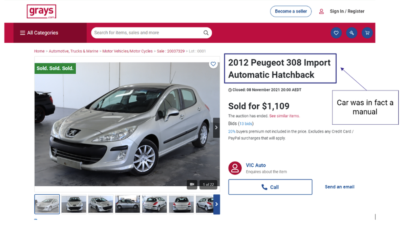Click the user account icon
This screenshot has width=403, height=249.
point(321,11)
